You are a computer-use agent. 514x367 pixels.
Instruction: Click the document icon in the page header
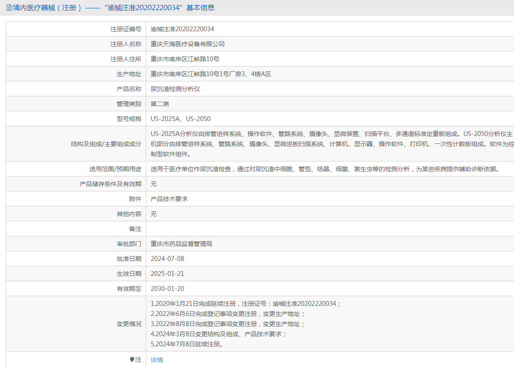point(9,7)
